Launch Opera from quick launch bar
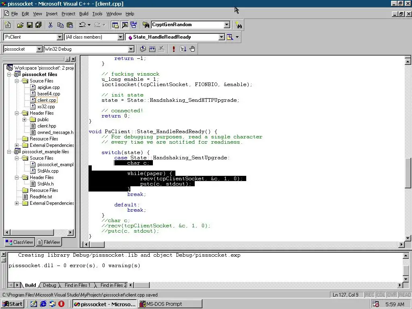Screen dimensions: 412x309 pos(61,304)
